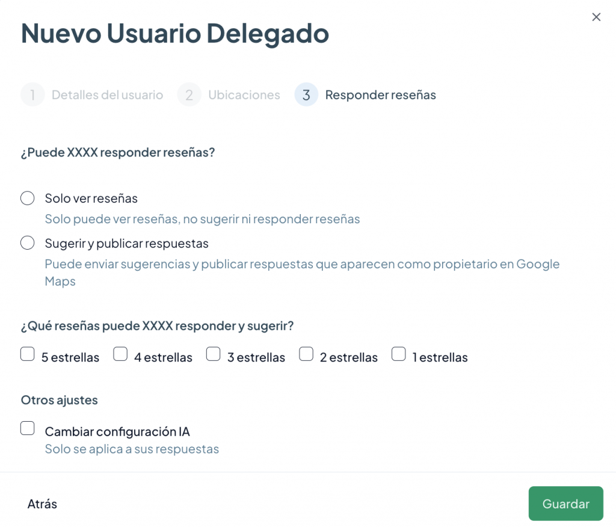Image resolution: width=616 pixels, height=527 pixels.
Task: Select the Responder reseñas step label
Action: [380, 95]
